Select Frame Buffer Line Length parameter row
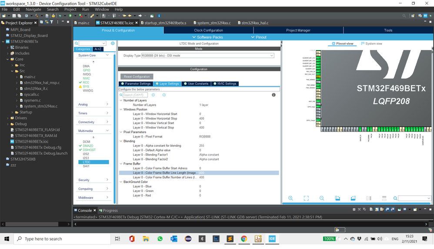The image size is (434, 249). pos(199,173)
